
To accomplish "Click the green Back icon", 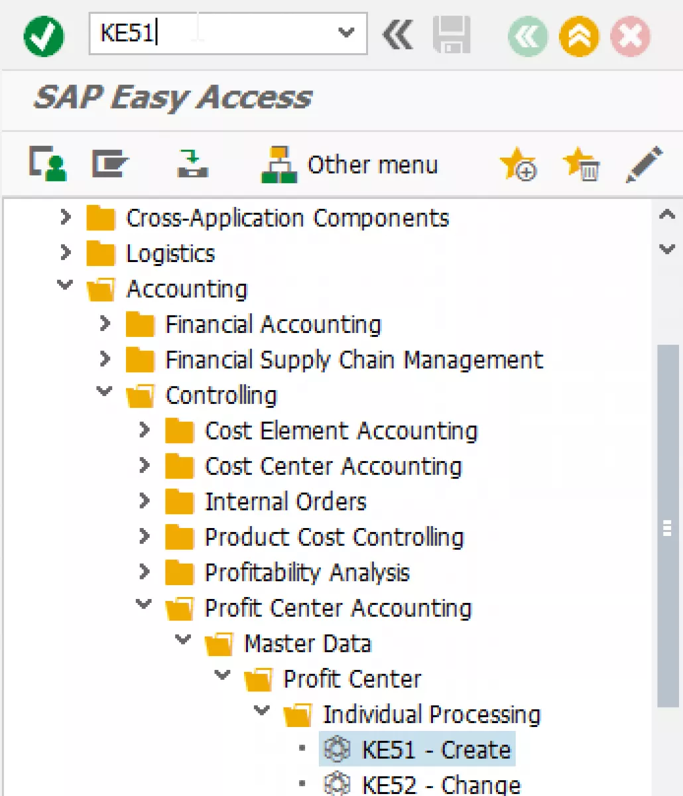I will 528,36.
